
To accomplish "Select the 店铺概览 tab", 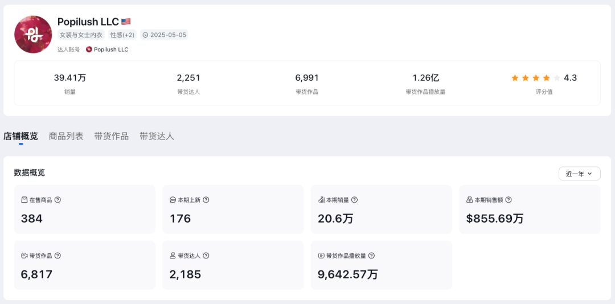I will (x=21, y=136).
